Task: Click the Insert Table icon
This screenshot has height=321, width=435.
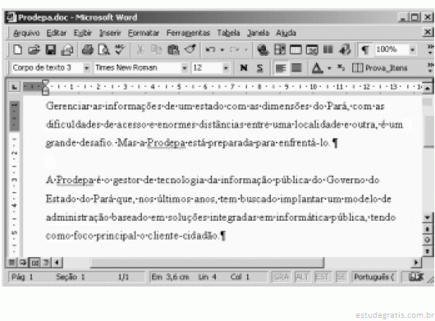Action: click(295, 50)
